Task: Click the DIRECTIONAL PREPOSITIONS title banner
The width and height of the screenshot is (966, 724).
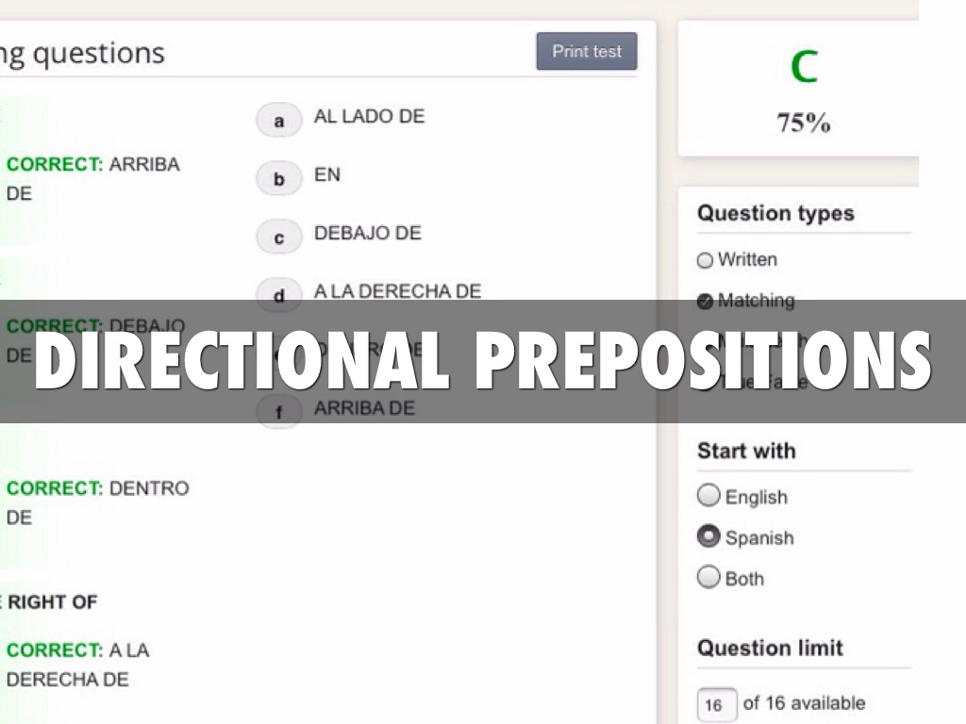Action: [x=483, y=361]
